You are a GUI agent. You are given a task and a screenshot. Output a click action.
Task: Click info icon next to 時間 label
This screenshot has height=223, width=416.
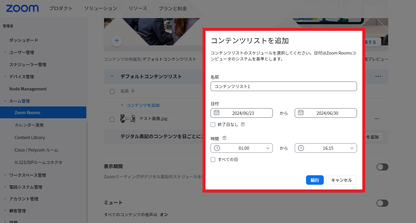tap(224, 138)
